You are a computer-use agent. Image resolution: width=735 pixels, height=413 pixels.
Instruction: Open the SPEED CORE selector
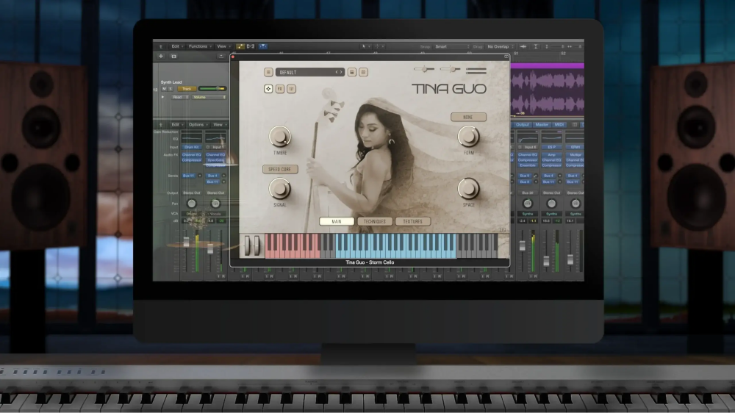tap(280, 169)
